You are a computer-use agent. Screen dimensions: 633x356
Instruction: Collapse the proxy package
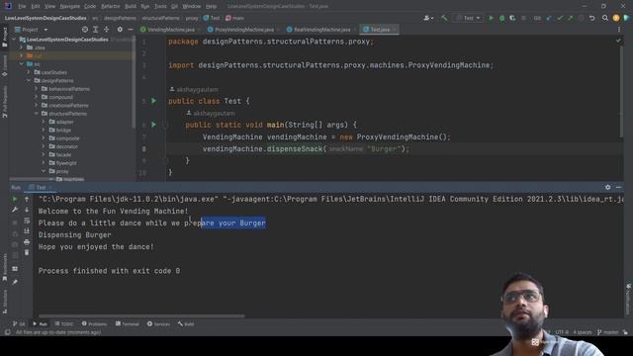pyautogui.click(x=44, y=171)
